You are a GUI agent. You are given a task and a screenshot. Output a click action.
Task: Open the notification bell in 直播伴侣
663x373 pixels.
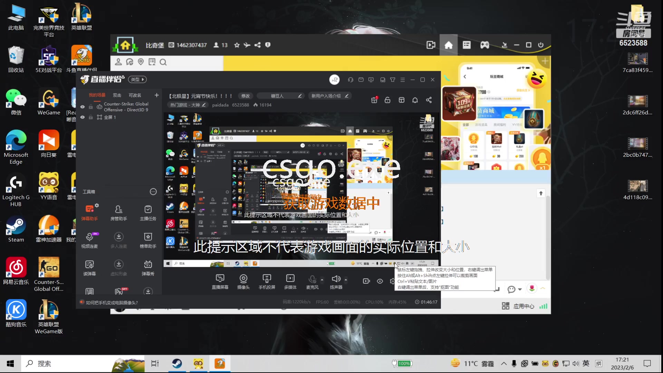pyautogui.click(x=415, y=100)
